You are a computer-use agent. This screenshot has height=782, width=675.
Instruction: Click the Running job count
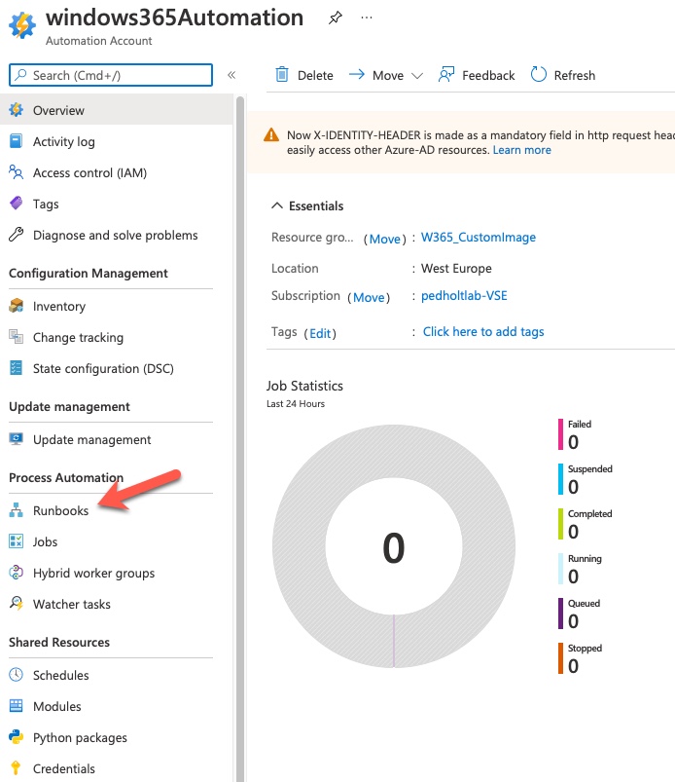pyautogui.click(x=574, y=577)
